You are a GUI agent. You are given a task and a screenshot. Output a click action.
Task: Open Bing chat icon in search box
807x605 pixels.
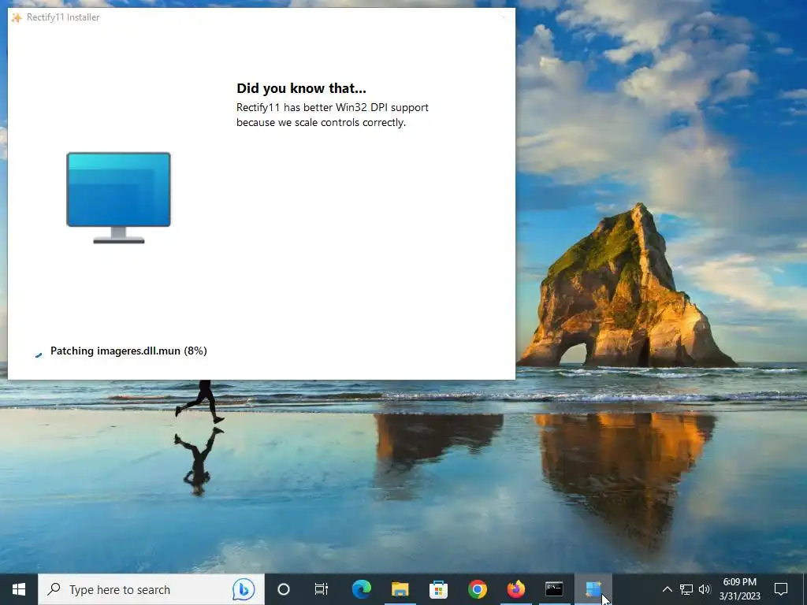244,589
